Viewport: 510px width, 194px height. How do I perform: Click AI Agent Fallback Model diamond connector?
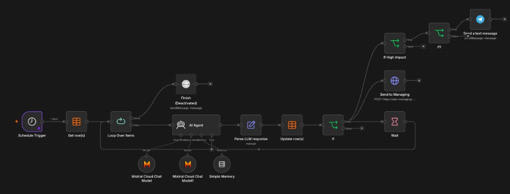(191, 135)
